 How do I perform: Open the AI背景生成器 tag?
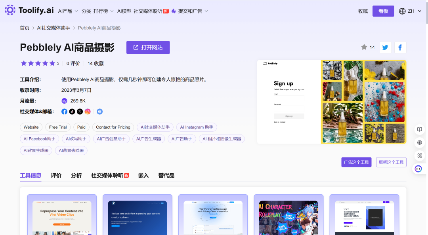36,150
